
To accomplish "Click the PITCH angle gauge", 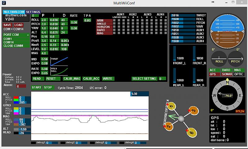I will 236,59.
